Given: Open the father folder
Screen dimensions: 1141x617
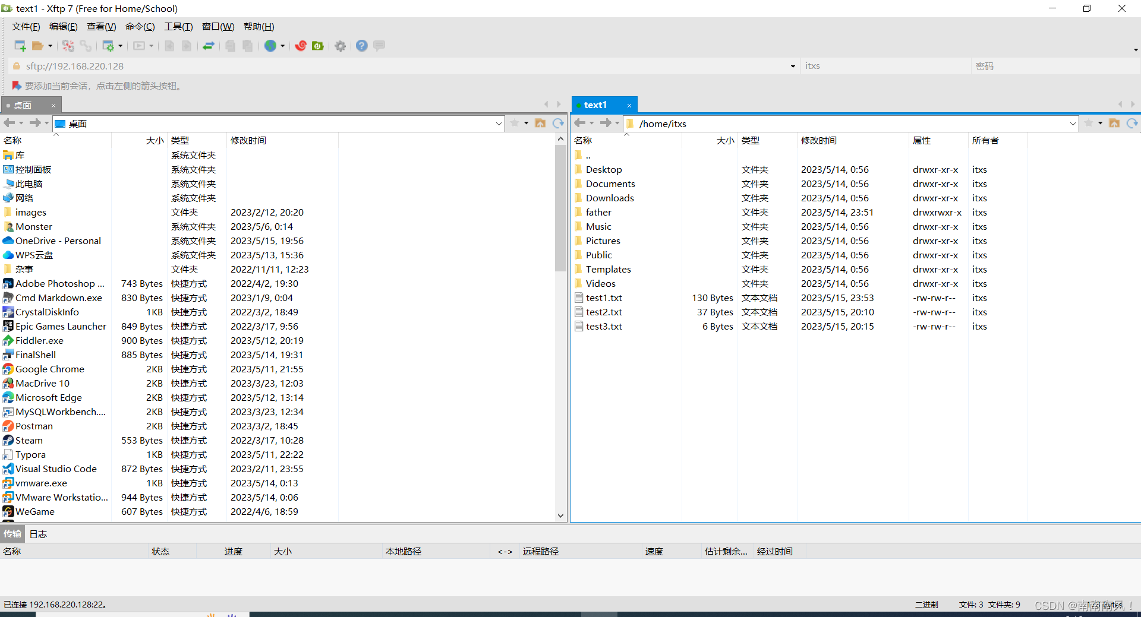Looking at the screenshot, I should tap(598, 212).
